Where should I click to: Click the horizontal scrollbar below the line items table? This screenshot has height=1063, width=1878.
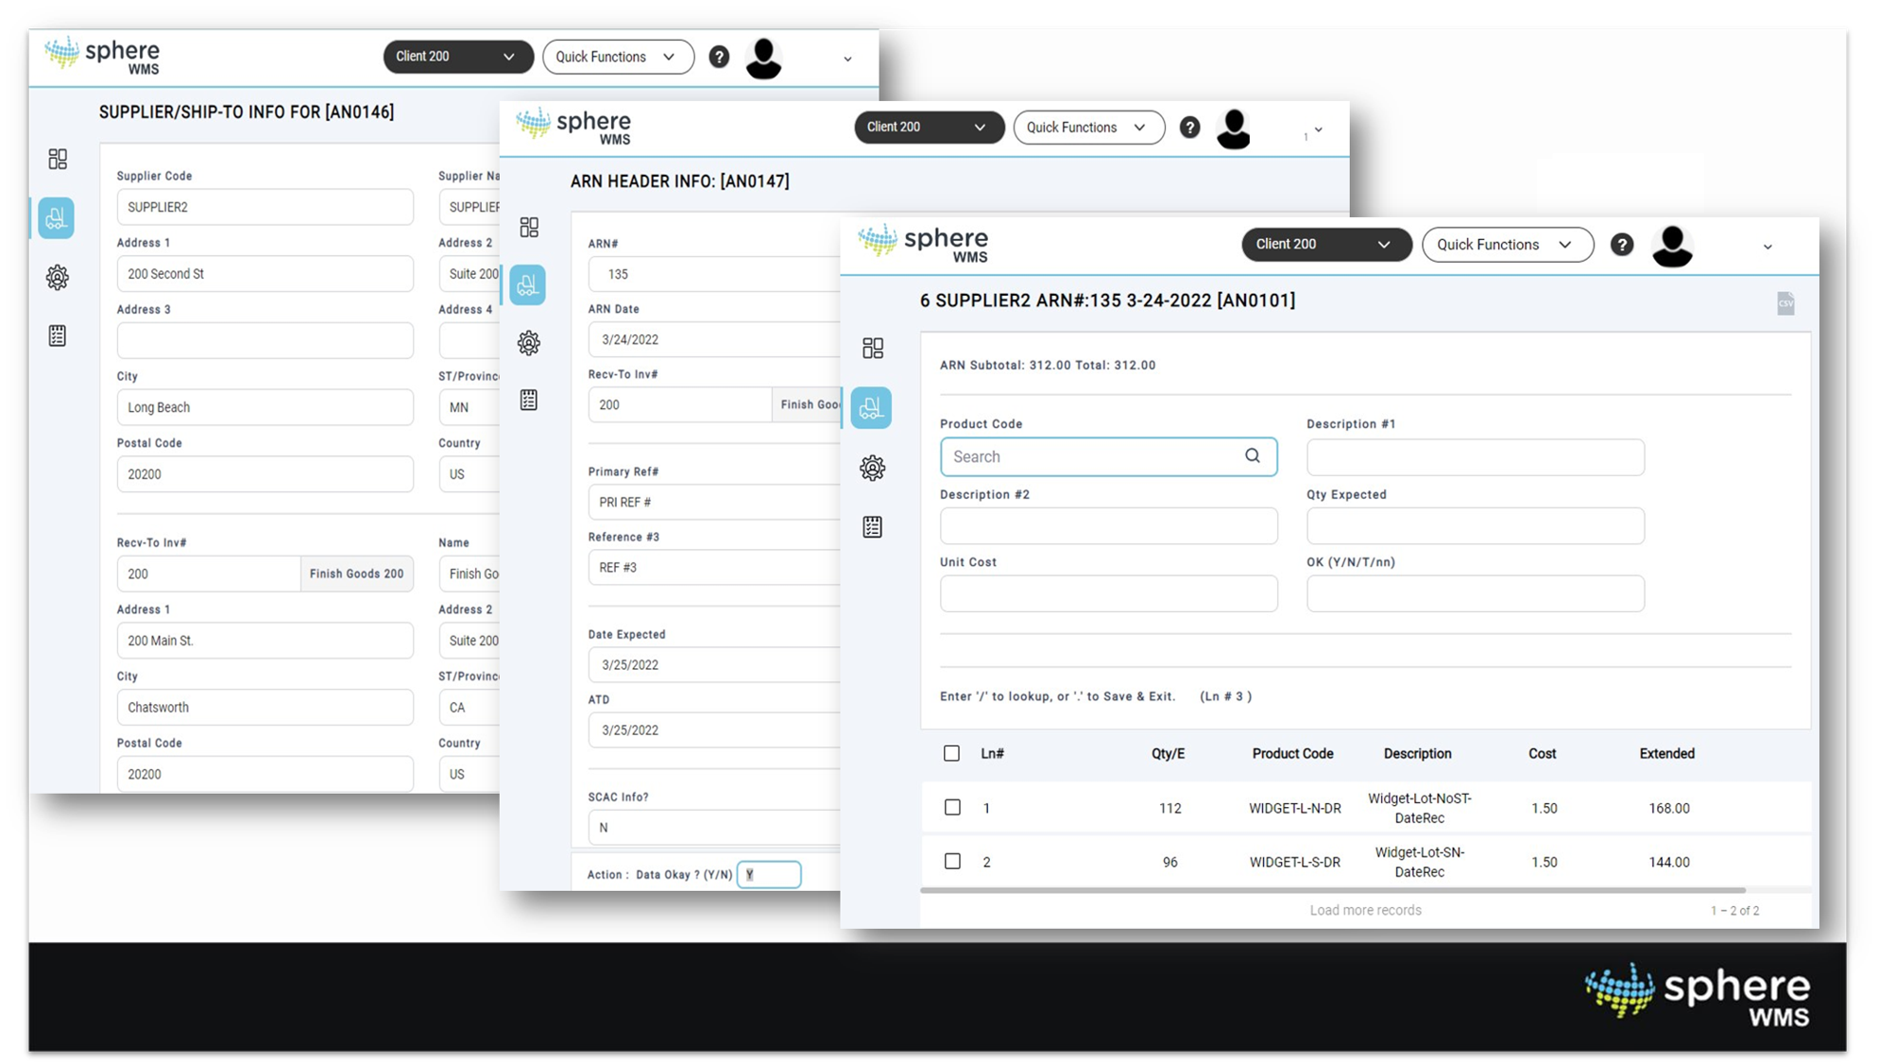click(x=1360, y=889)
